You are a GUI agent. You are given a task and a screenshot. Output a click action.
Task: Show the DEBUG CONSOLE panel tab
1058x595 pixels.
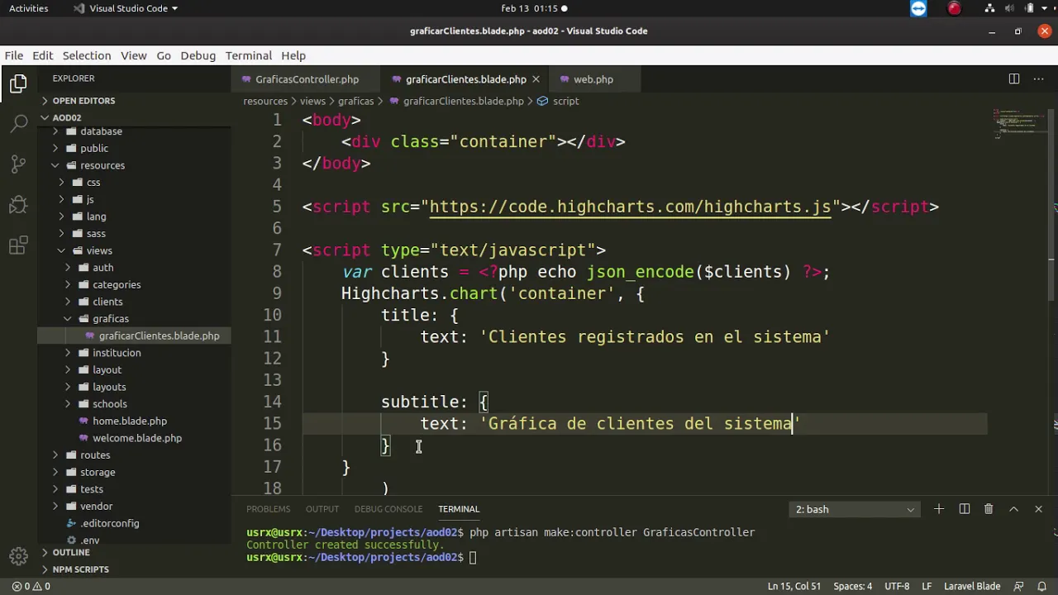[388, 509]
